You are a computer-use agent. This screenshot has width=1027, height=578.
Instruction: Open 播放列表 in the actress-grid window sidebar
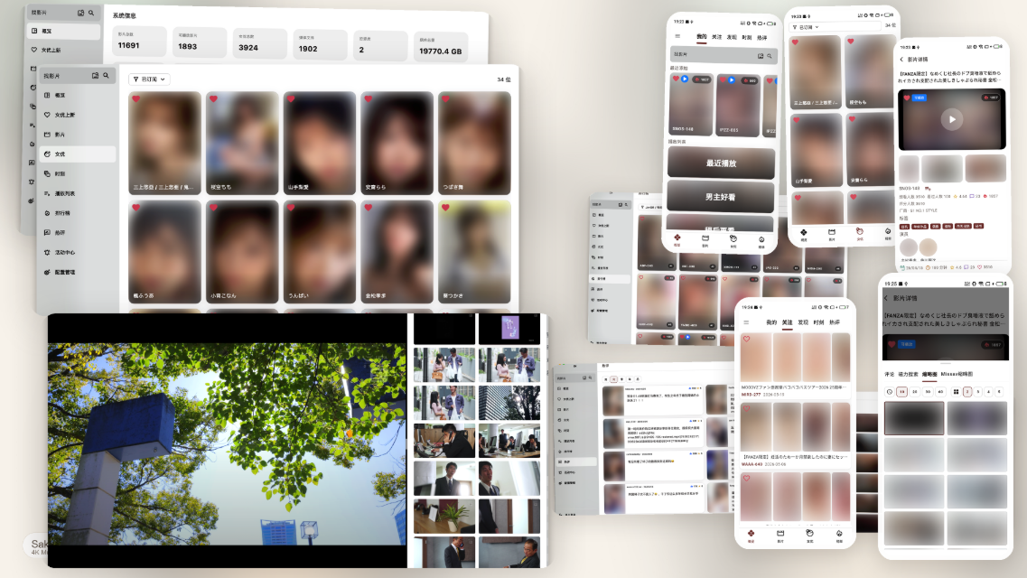78,194
